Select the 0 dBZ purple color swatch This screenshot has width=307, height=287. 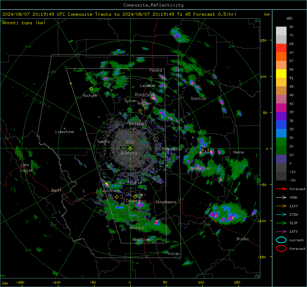pos(281,159)
